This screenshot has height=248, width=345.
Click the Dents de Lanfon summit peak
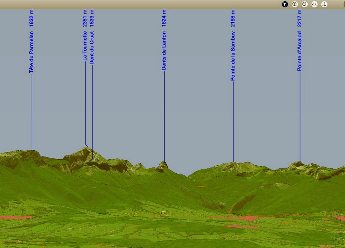tap(164, 163)
